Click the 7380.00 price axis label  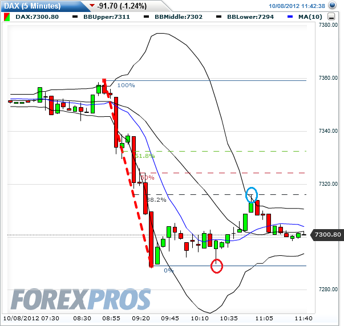[x=328, y=25]
